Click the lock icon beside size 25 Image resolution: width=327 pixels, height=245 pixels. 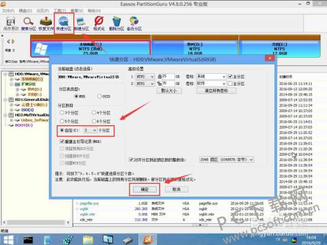click(160, 77)
